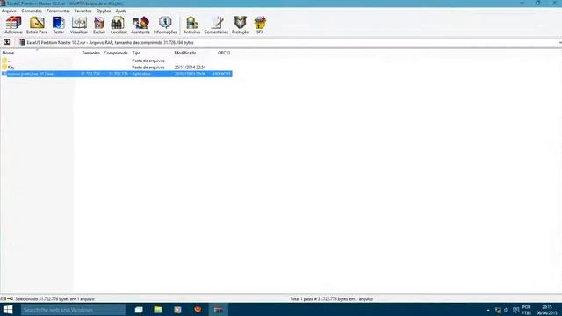Select the Key folder row

point(117,67)
